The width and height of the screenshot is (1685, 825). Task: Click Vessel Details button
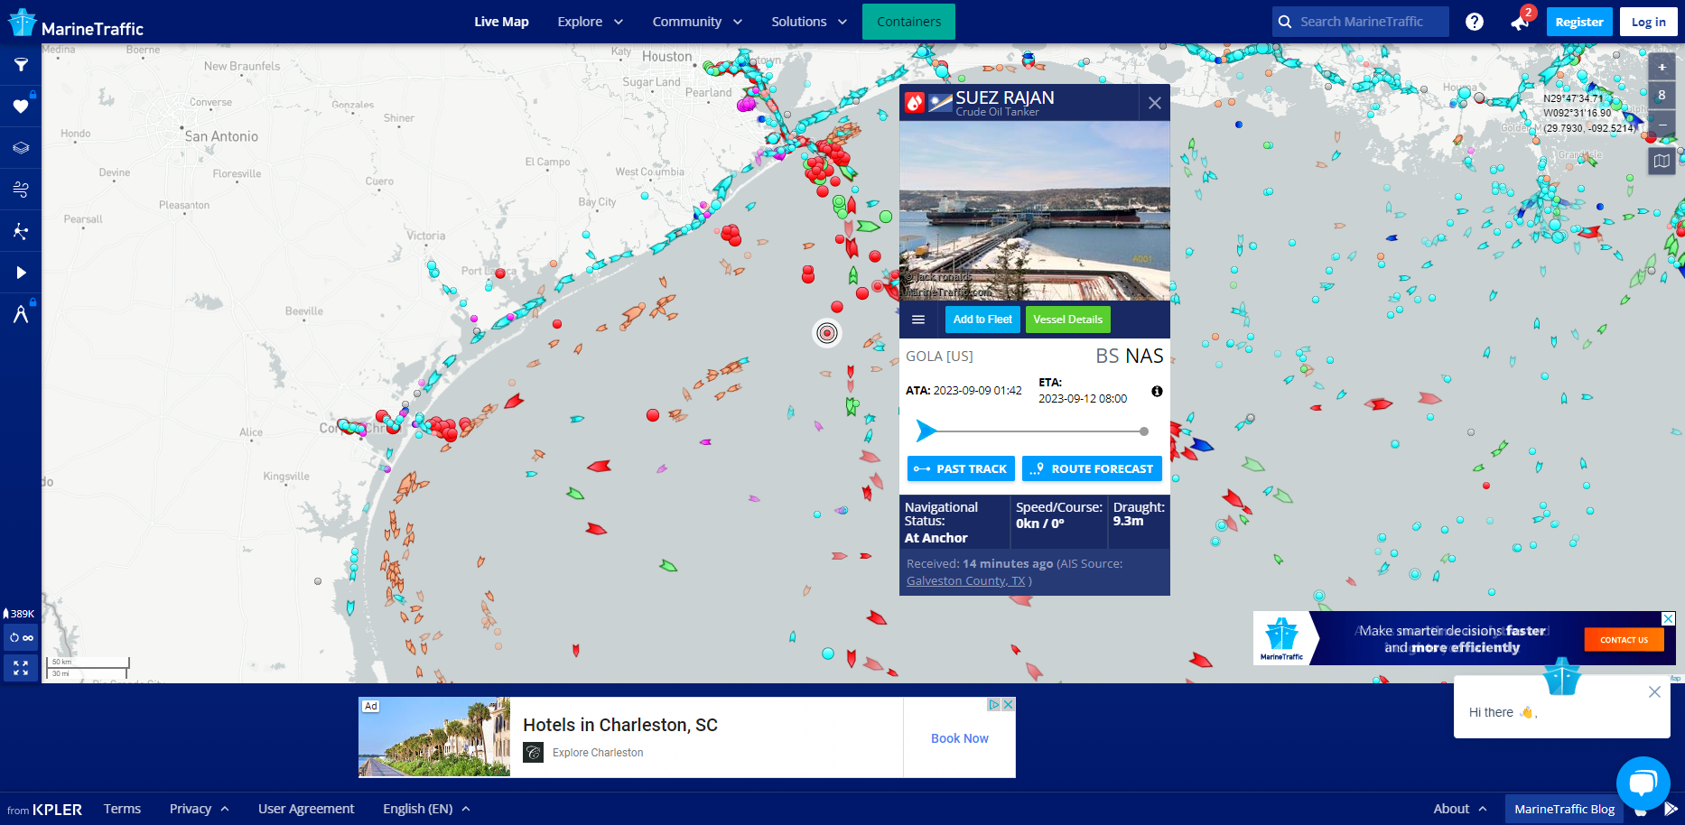pos(1067,320)
